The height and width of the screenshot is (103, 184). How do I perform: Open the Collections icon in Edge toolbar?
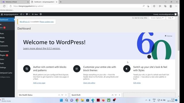click(x=165, y=6)
